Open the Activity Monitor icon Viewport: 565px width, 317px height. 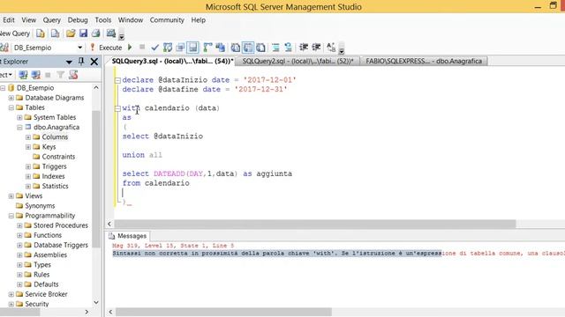coord(111,33)
